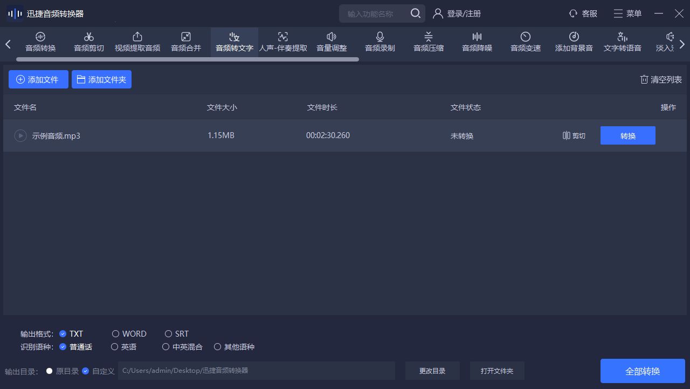This screenshot has height=389, width=690.
Task: Click the search magnifier icon
Action: pos(416,13)
